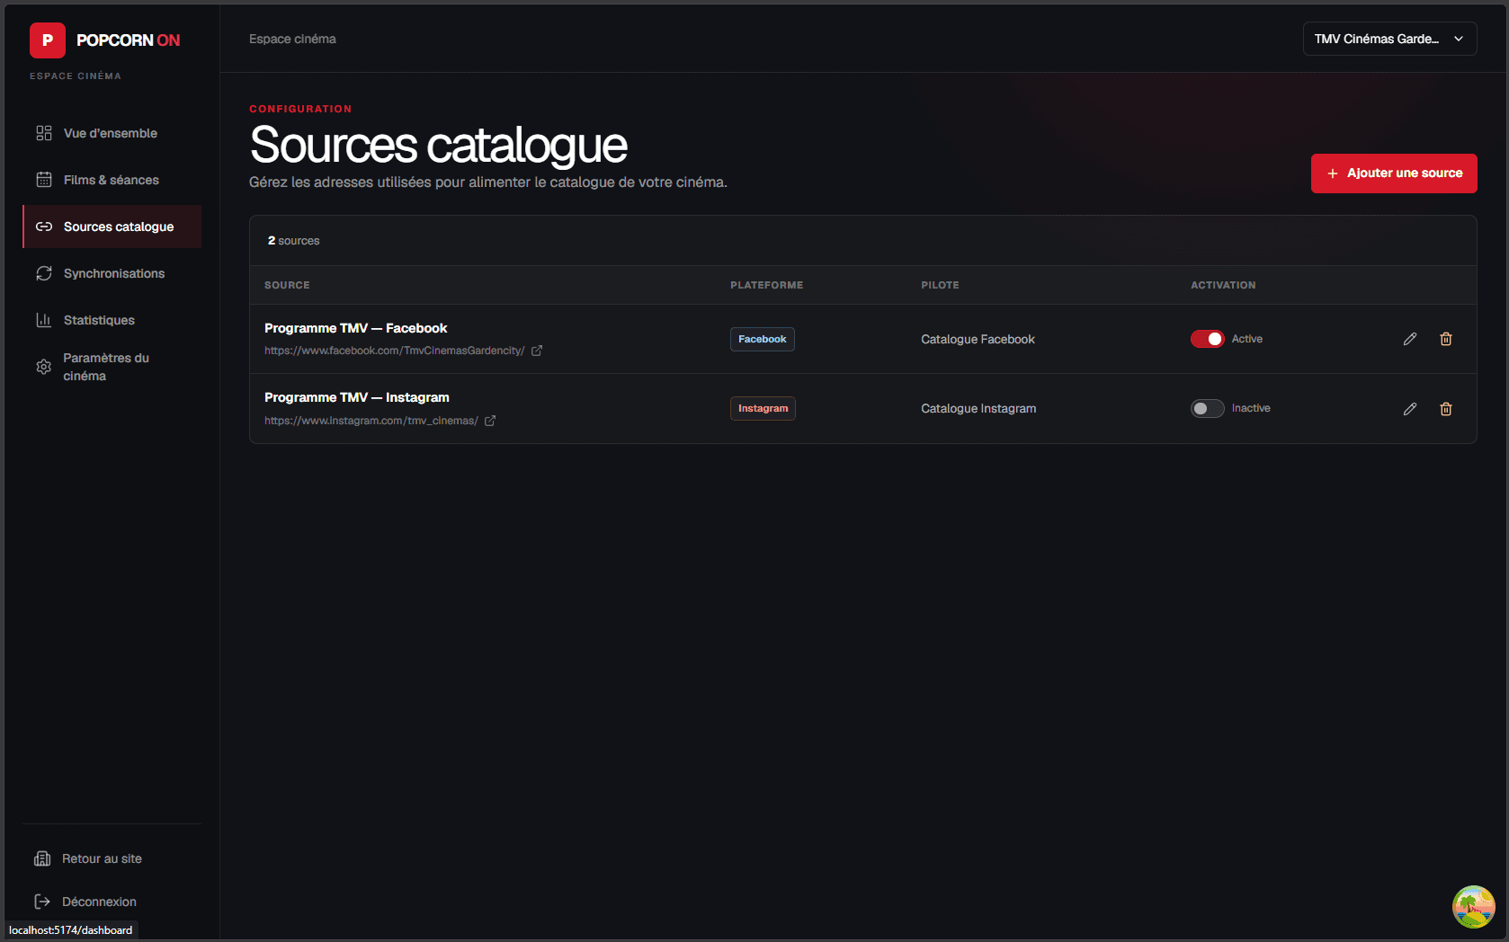
Task: Click the Espace cinéma breadcrumb text
Action: tap(292, 39)
